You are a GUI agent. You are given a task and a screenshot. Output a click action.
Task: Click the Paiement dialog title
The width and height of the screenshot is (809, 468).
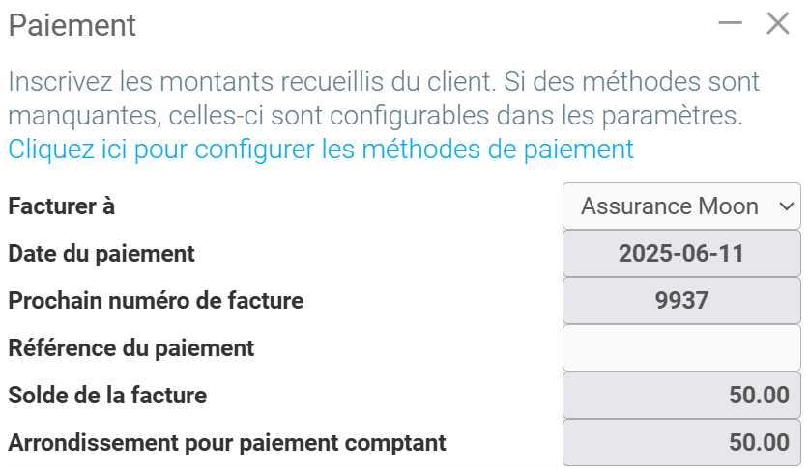tap(72, 25)
